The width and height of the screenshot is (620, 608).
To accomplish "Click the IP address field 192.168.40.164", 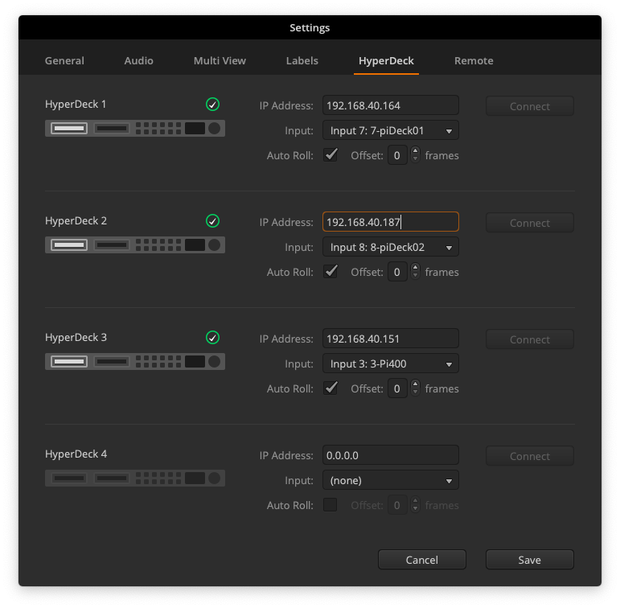I will tap(391, 105).
